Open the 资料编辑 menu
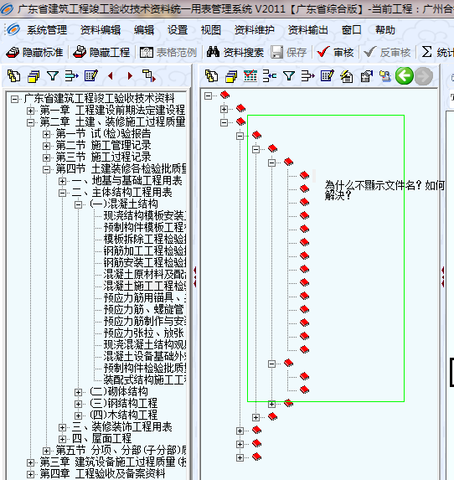Screen dimensions: 454x480 [x=101, y=29]
